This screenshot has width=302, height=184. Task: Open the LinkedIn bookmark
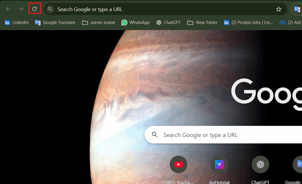coord(16,22)
